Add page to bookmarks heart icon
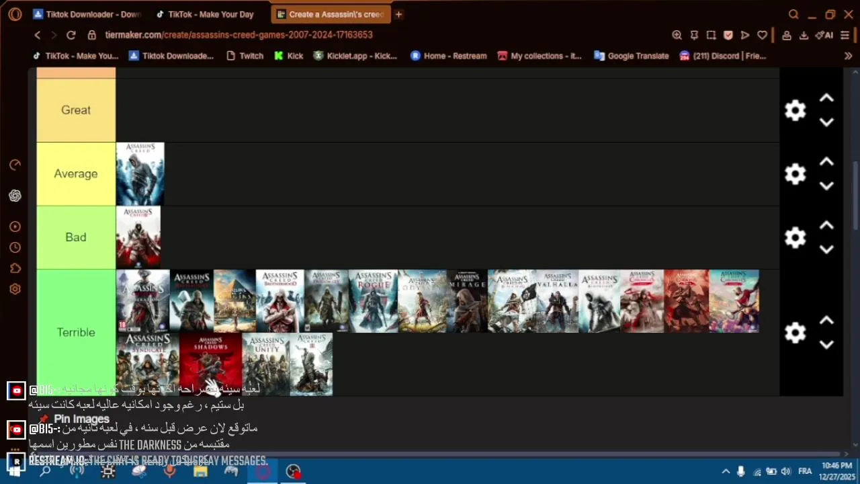 762,35
